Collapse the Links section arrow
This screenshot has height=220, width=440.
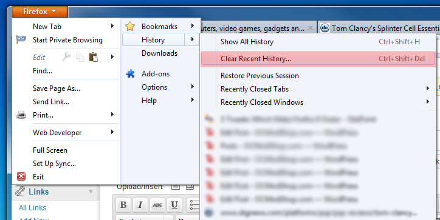[91, 192]
